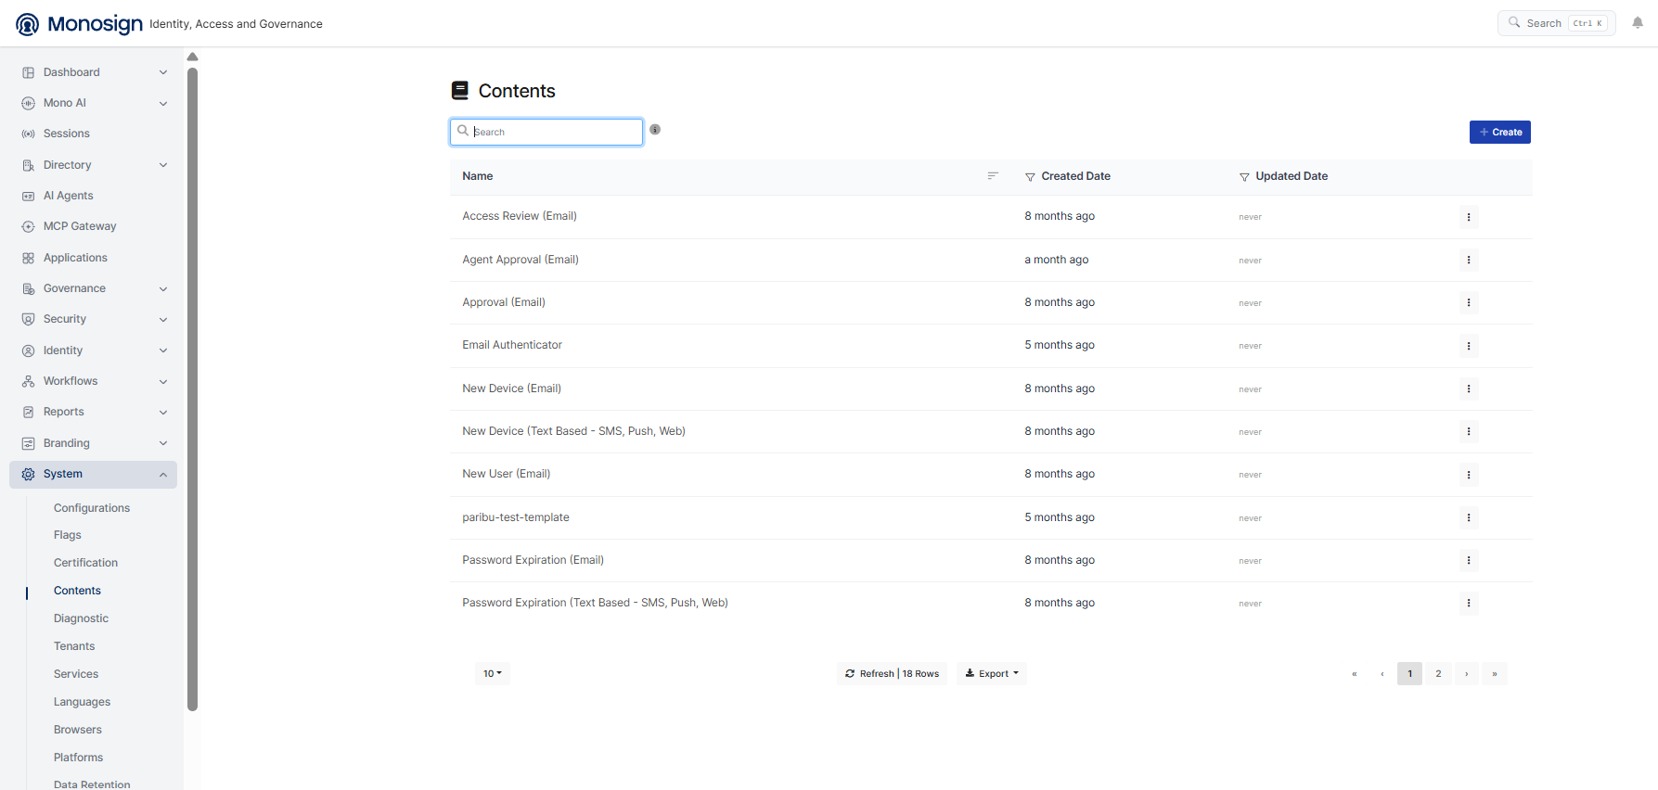Screen dimensions: 1658x790
Task: Go to page 2 of results
Action: [1438, 674]
